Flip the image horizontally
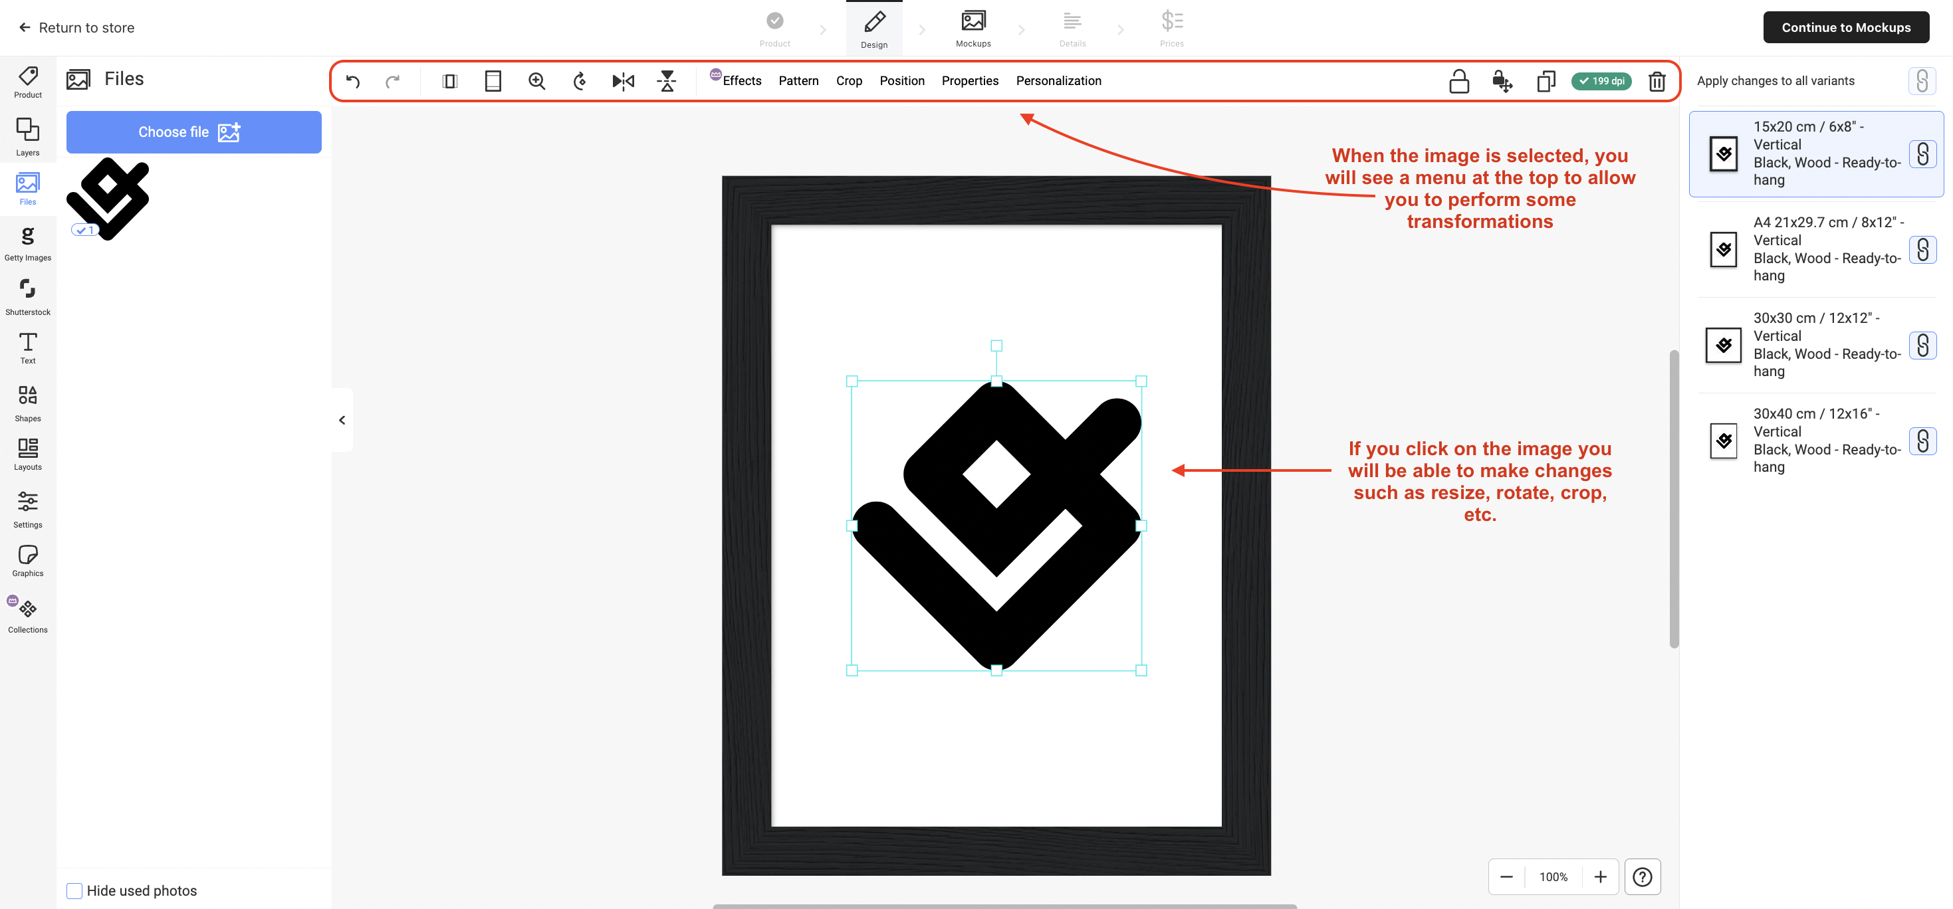Image resolution: width=1953 pixels, height=909 pixels. point(624,81)
